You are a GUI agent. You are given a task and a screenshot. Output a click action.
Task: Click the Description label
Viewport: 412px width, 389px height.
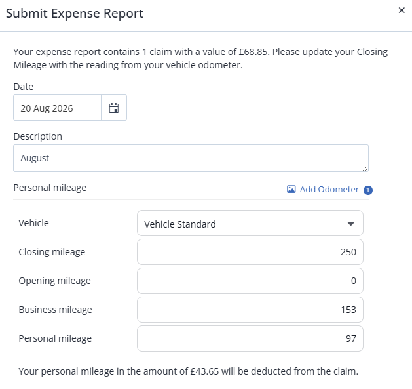click(38, 136)
